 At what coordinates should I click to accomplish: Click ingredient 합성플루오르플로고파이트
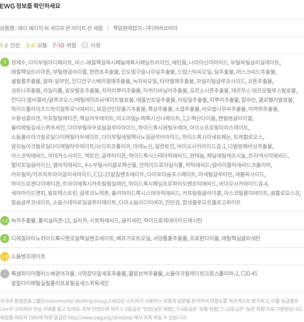[212, 202]
